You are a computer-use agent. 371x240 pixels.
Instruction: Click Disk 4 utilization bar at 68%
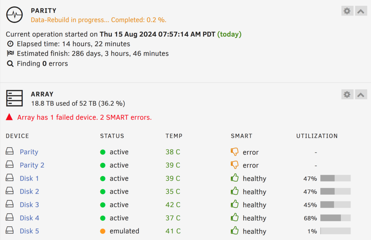tap(335, 218)
